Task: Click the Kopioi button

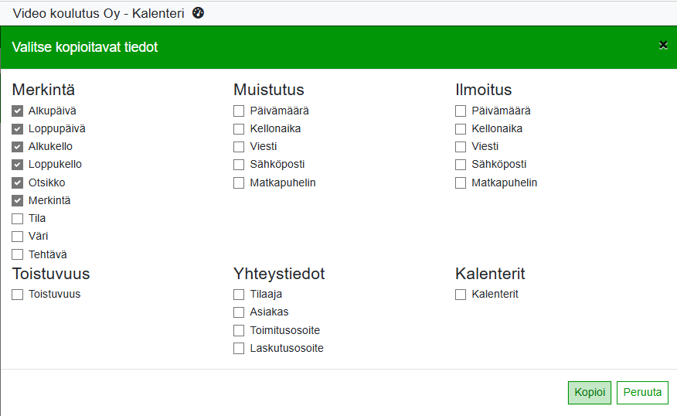Action: click(x=590, y=392)
